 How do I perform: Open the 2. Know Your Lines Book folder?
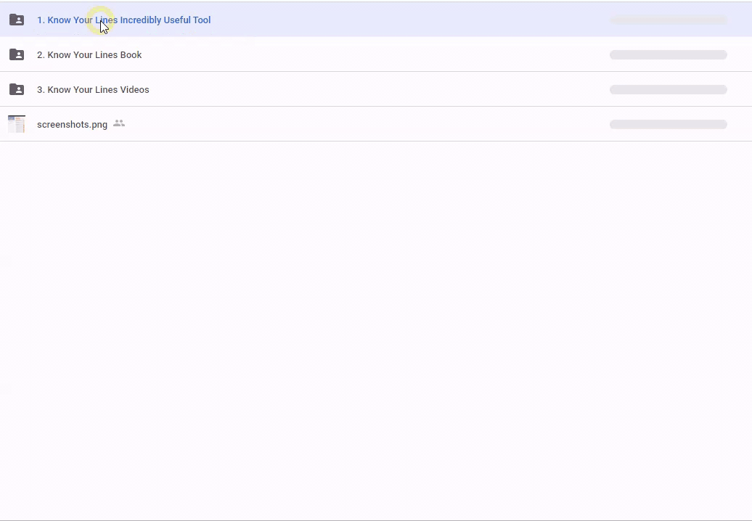pos(89,54)
